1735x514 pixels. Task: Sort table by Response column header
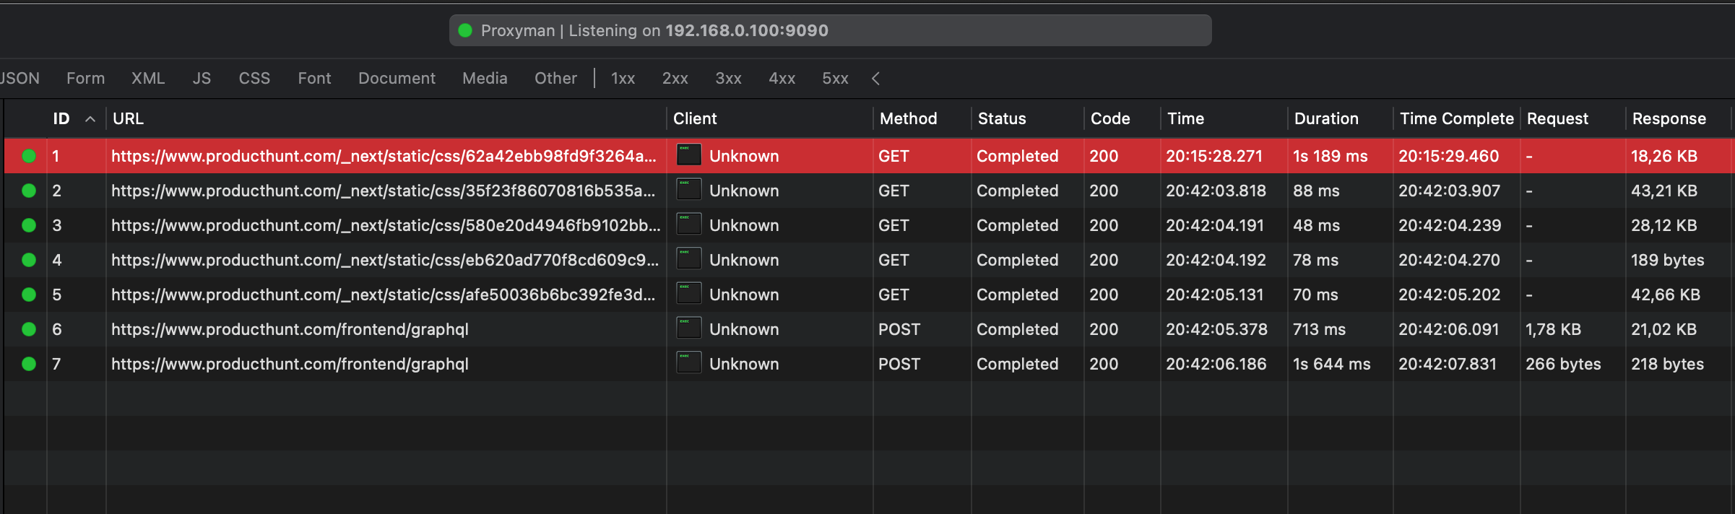[x=1669, y=118]
